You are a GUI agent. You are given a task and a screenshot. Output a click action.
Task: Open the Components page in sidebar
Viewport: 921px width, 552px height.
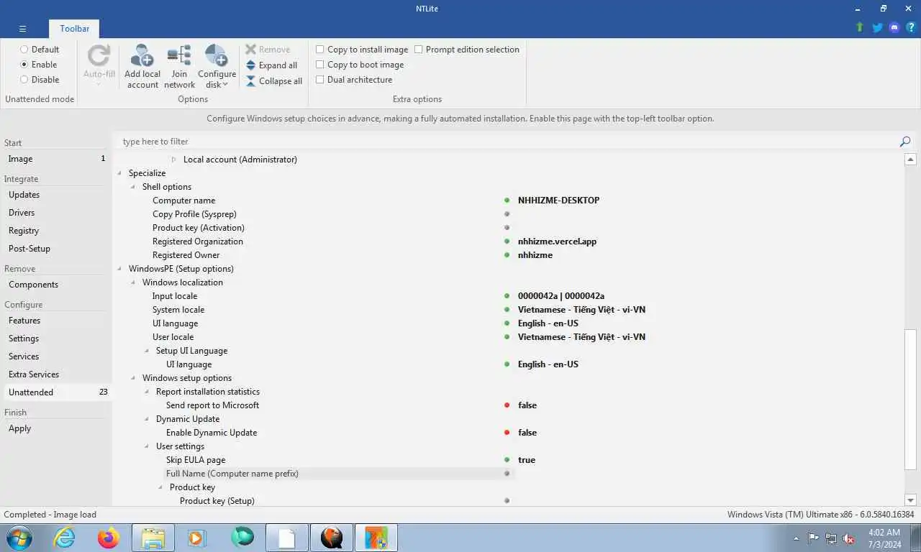(x=56, y=285)
